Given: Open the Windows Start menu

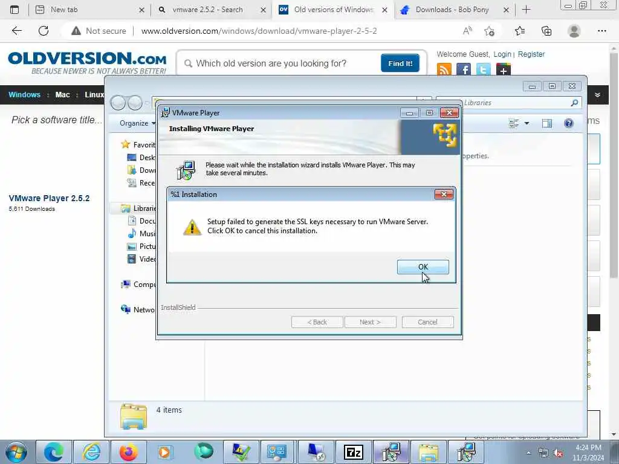Looking at the screenshot, I should tap(16, 452).
